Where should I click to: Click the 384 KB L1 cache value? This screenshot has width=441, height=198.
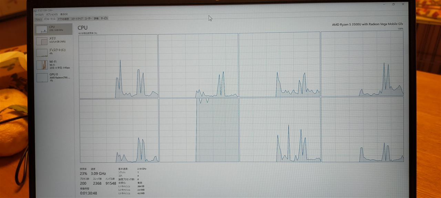coord(141,186)
